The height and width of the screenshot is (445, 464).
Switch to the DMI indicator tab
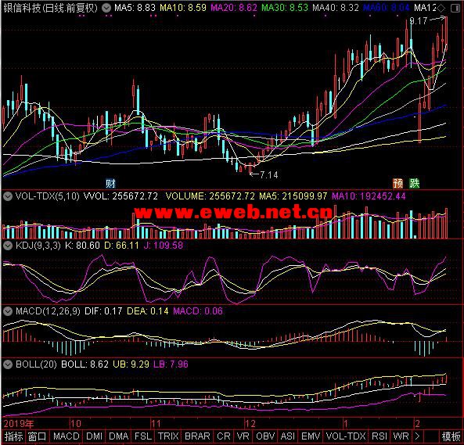pos(95,436)
